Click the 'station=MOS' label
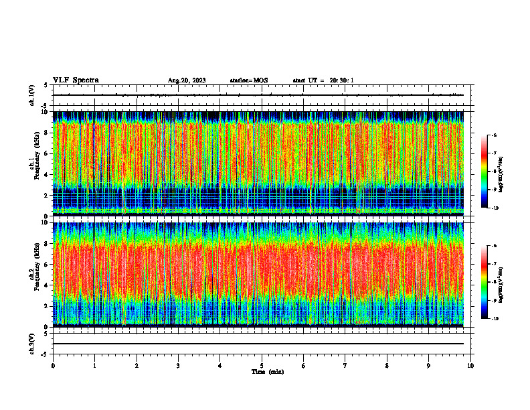Viewport: 530px width, 410px height. point(249,80)
